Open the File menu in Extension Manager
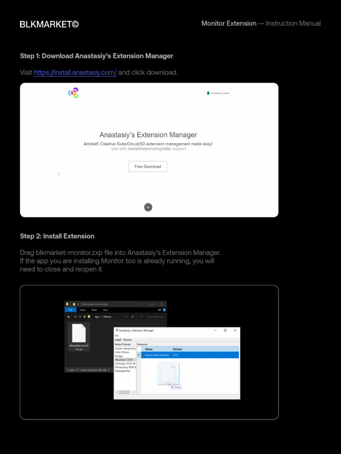 pyautogui.click(x=116, y=336)
